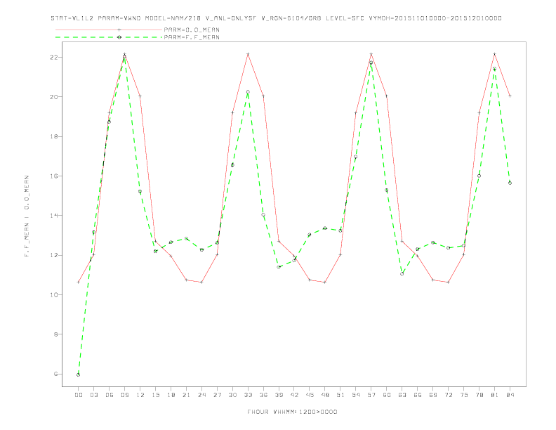The width and height of the screenshot is (556, 430).
Task: Click the red plus data point at hour 60
Action: click(x=387, y=96)
